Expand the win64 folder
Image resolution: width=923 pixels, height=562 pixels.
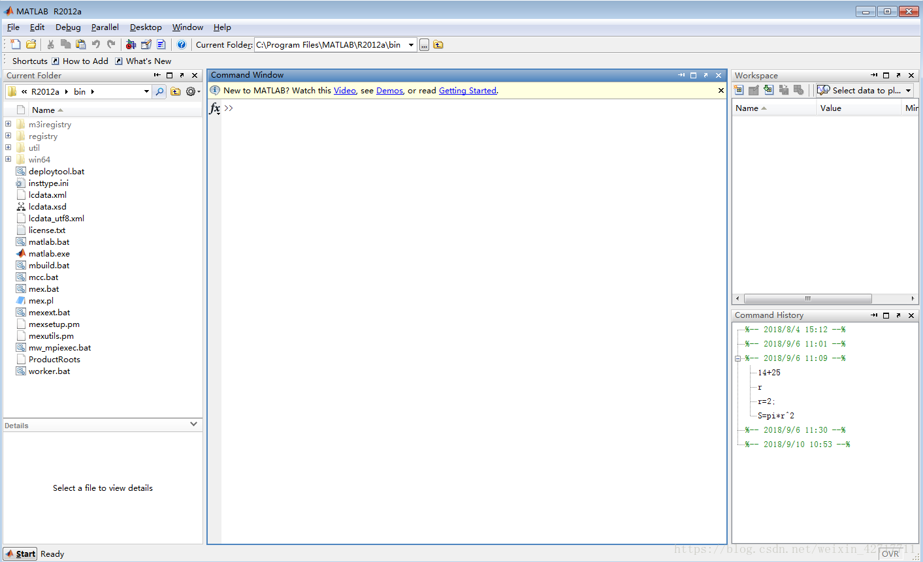coord(8,159)
